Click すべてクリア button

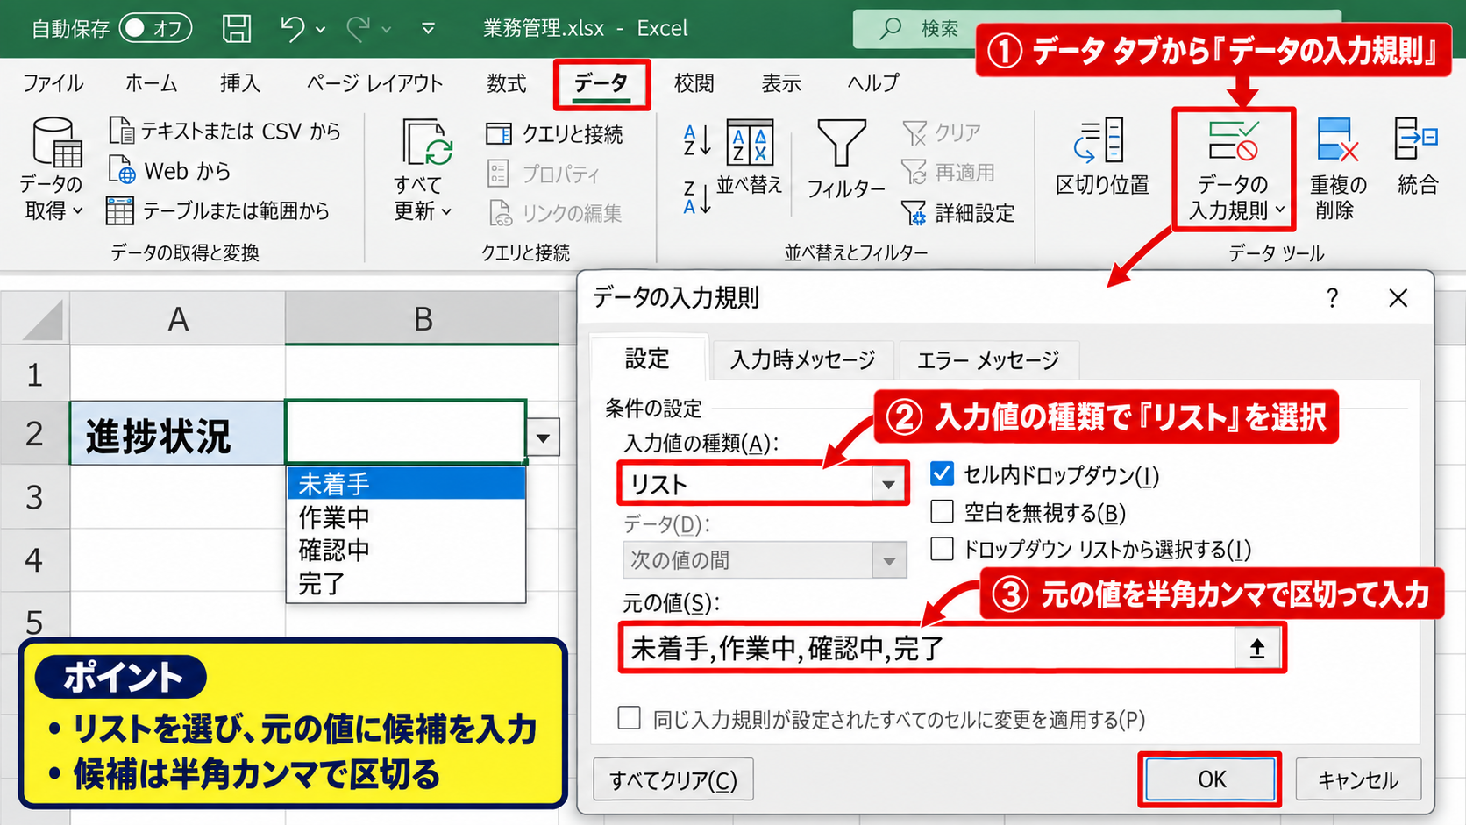coord(673,779)
